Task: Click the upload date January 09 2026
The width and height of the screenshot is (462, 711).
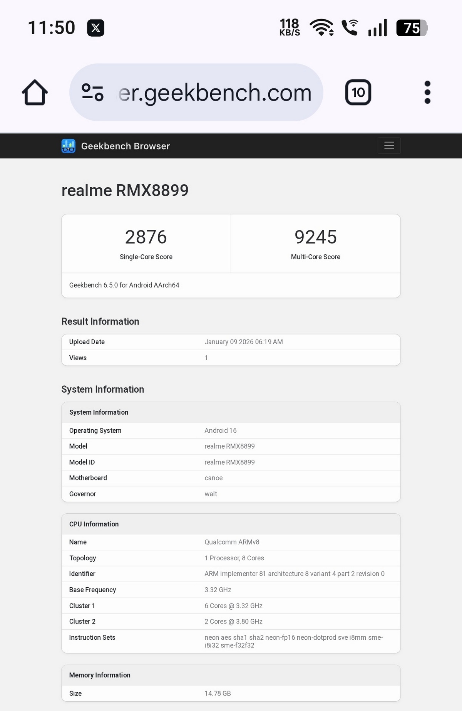Action: [x=243, y=342]
